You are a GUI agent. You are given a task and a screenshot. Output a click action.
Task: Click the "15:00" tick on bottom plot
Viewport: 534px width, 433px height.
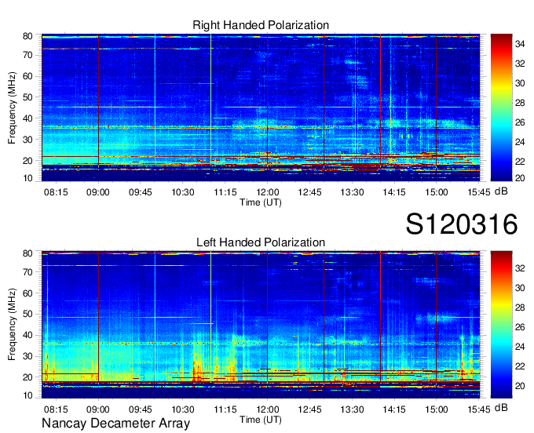click(x=437, y=409)
